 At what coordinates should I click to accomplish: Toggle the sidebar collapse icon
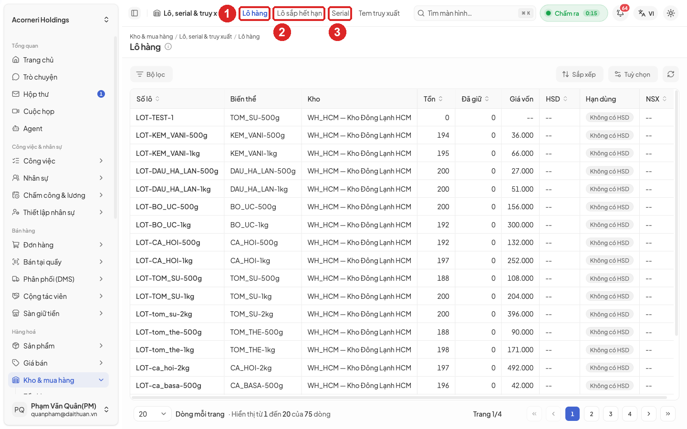point(135,13)
